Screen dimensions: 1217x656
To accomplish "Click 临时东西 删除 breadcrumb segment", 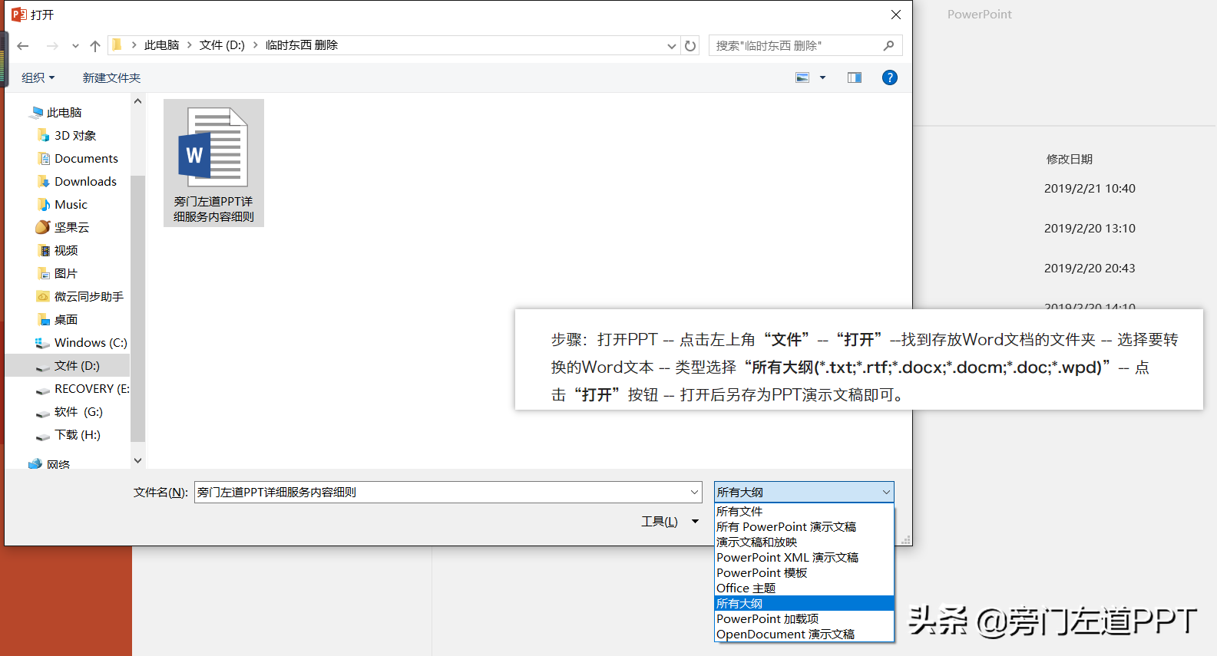I will coord(302,45).
